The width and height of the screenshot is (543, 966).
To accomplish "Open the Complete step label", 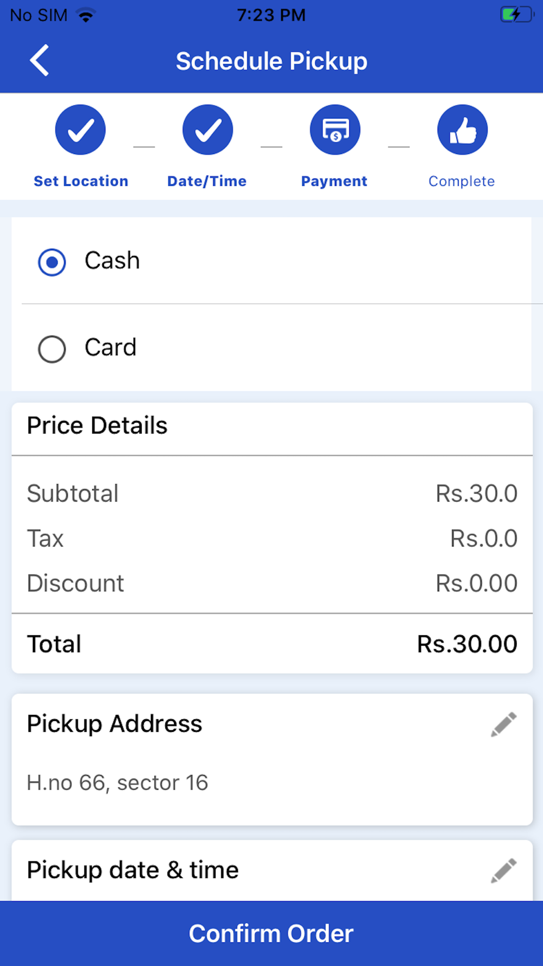I will point(462,181).
